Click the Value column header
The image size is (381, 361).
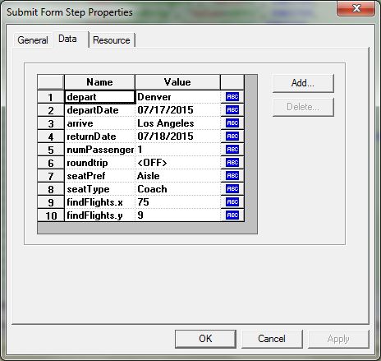click(x=177, y=82)
